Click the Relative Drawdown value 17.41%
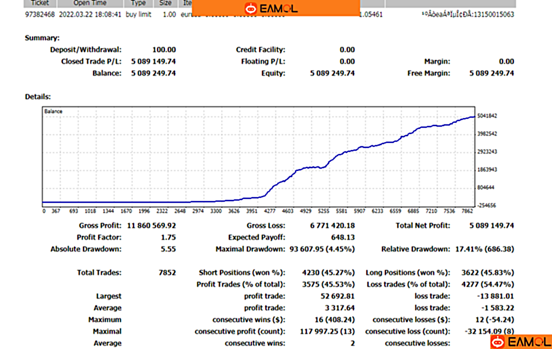Screen dimensions: 552x349 tap(468, 249)
